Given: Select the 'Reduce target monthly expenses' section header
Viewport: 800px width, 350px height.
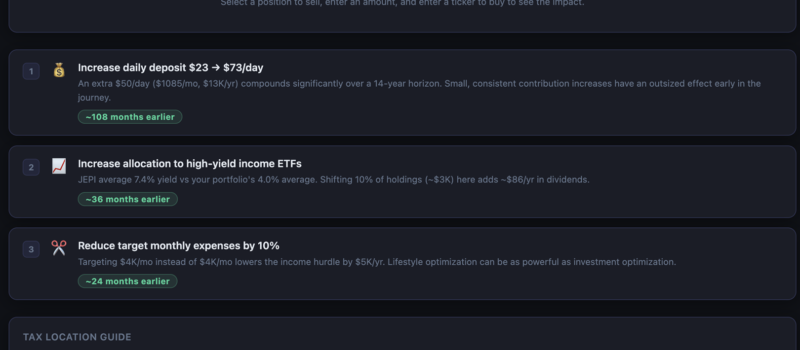Looking at the screenshot, I should (x=178, y=245).
